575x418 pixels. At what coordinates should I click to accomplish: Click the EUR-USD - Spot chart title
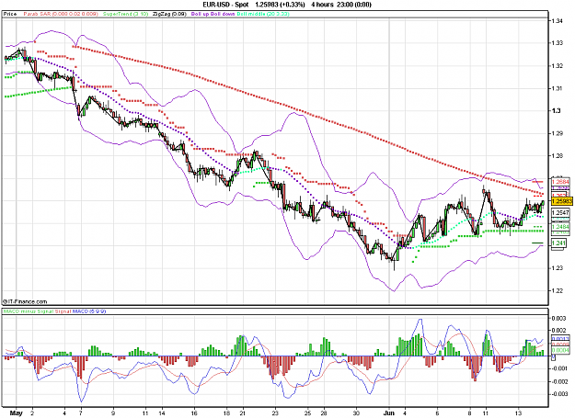[225, 5]
